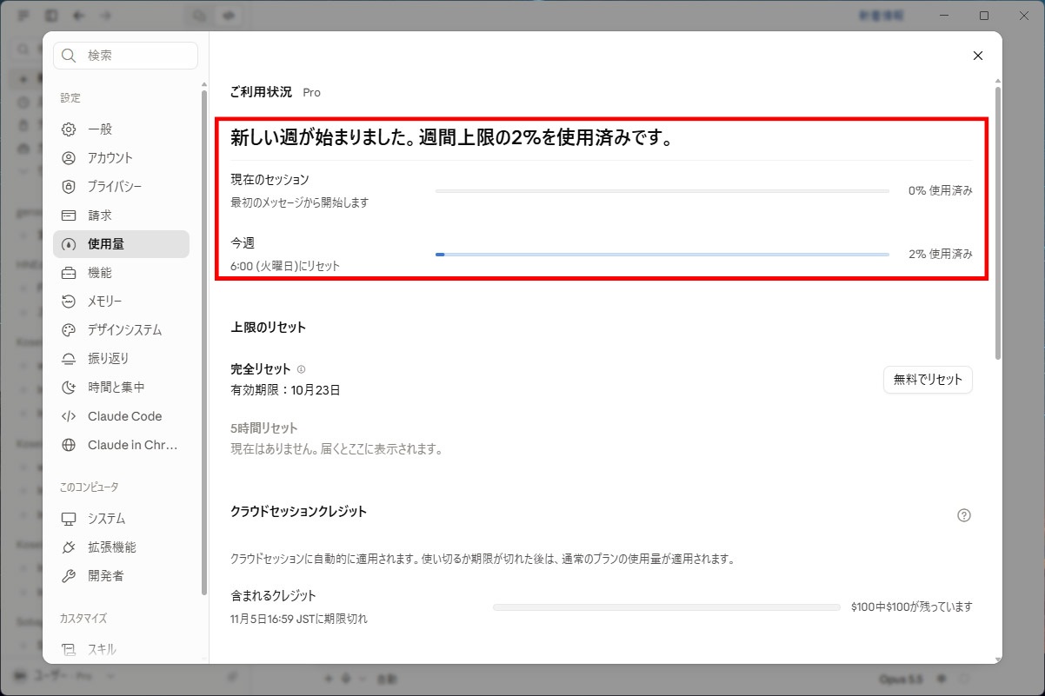Click the 現在のセッション usage progress bar
1045x696 pixels.
pos(662,191)
